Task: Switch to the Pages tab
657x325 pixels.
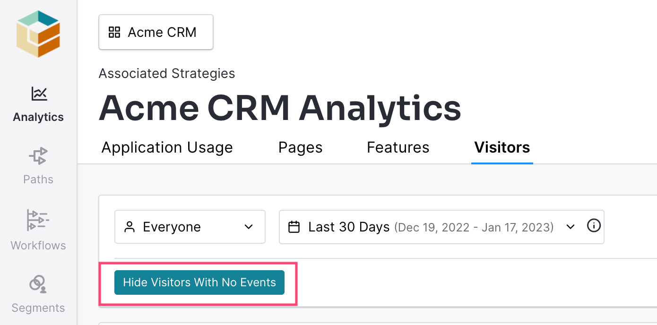Action: [x=301, y=147]
